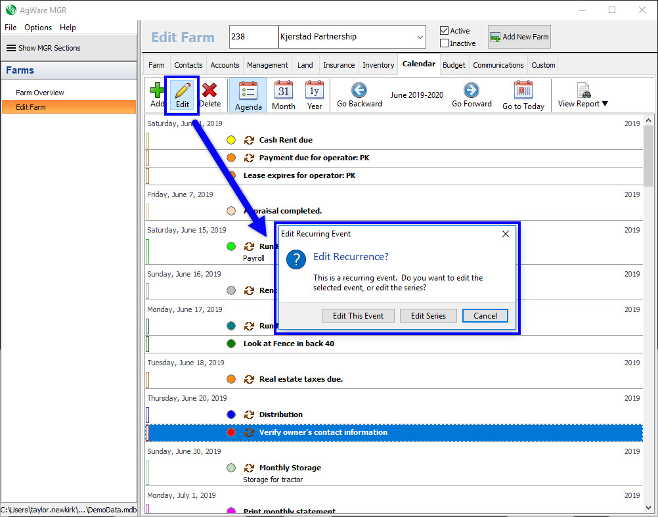Enable the Inactive checkbox
Viewport: 658px width, 517px height.
pyautogui.click(x=445, y=43)
